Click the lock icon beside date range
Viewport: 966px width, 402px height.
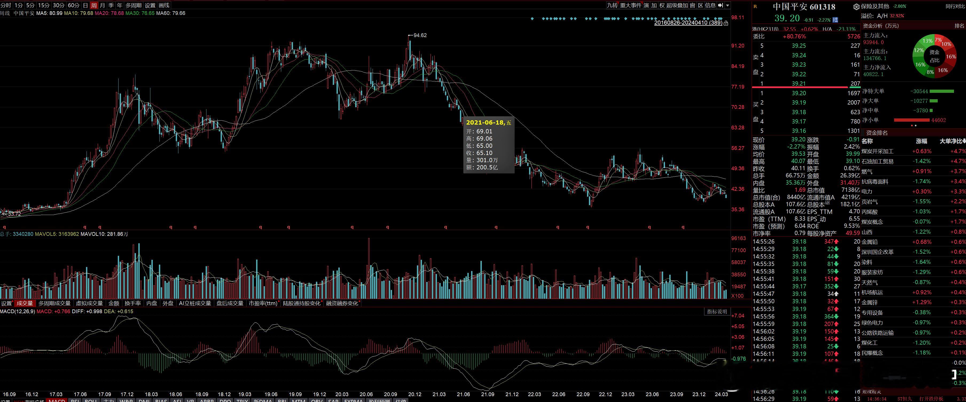coord(726,23)
